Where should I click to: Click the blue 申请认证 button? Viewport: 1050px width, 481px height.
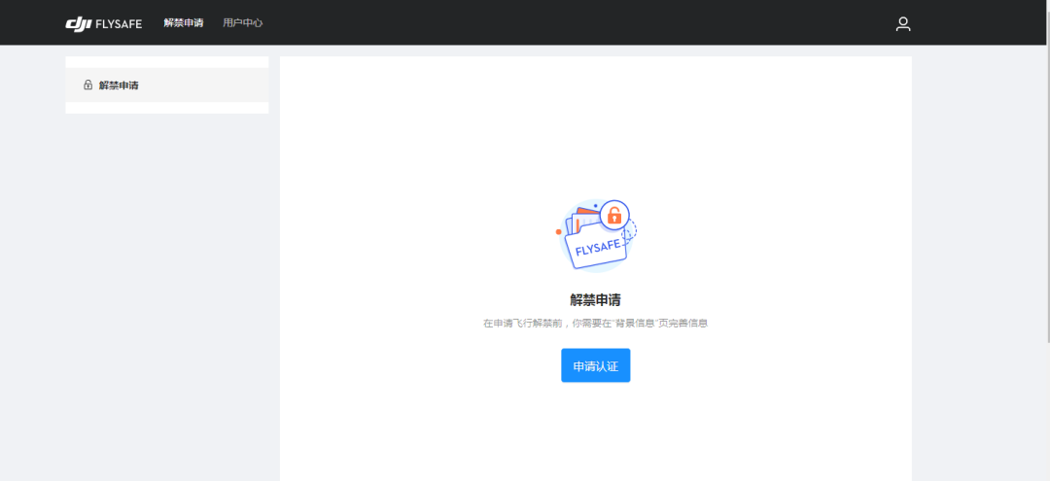(595, 365)
